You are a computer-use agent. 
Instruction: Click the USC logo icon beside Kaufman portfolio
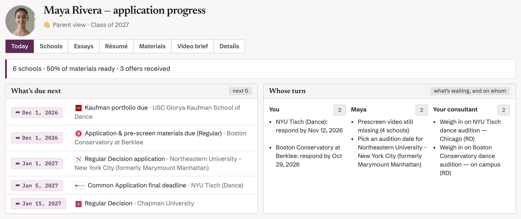tap(78, 108)
